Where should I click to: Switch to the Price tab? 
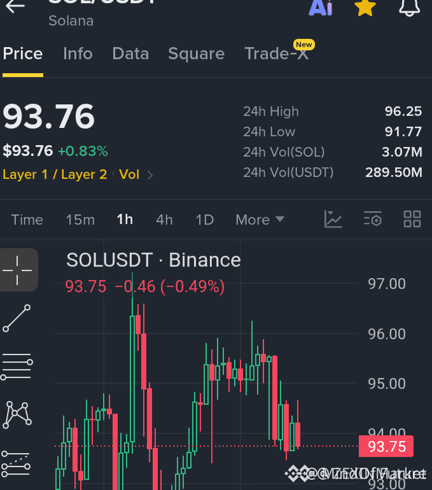[23, 53]
